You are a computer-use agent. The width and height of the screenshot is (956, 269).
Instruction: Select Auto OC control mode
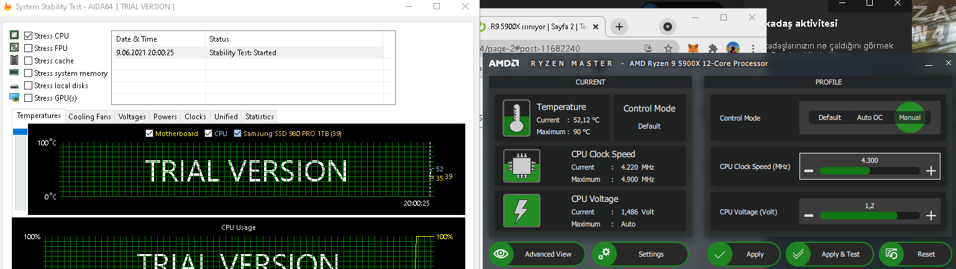870,117
